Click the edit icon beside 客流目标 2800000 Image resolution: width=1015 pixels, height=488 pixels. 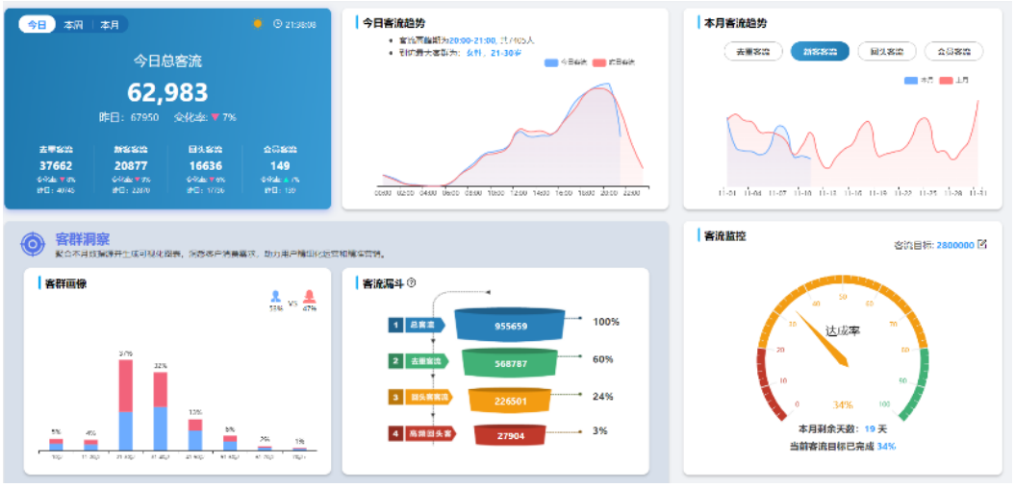click(x=982, y=244)
